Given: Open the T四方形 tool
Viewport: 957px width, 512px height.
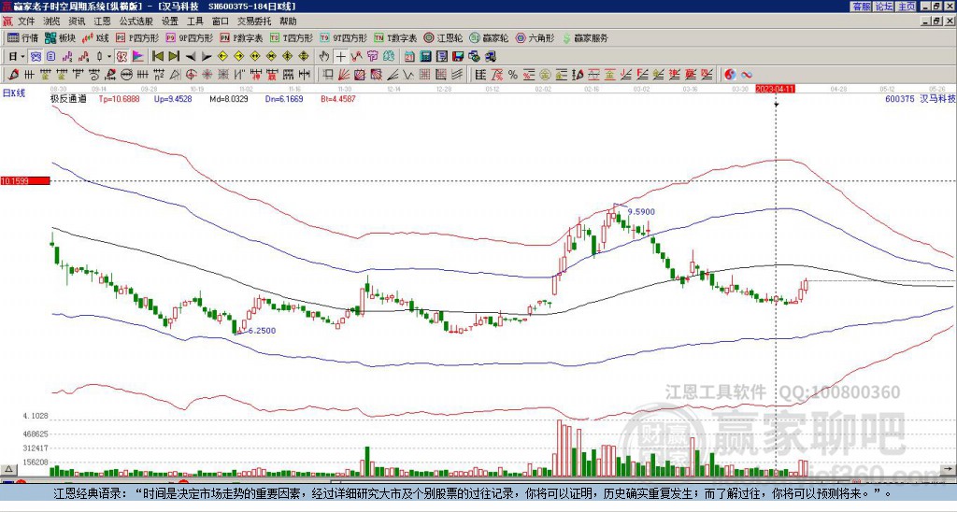Looking at the screenshot, I should (292, 37).
